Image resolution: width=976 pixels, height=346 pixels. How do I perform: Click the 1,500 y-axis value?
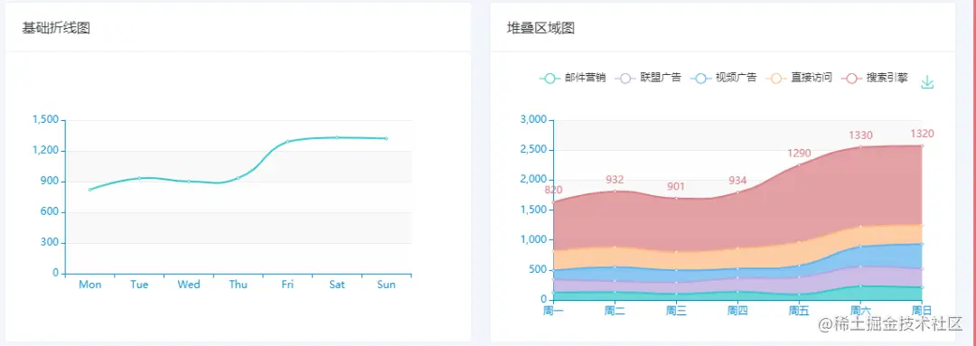pos(45,119)
